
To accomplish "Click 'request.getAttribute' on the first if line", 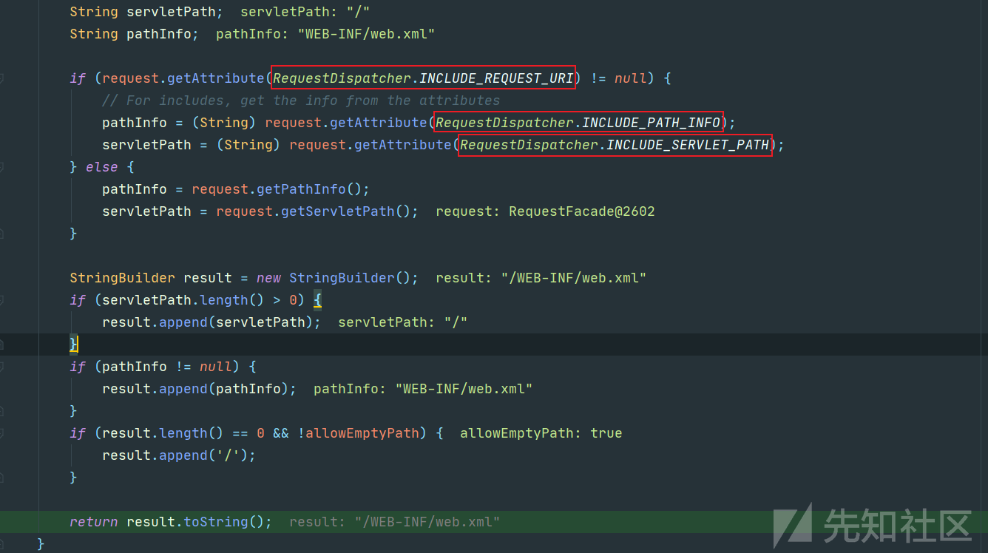I will 183,78.
